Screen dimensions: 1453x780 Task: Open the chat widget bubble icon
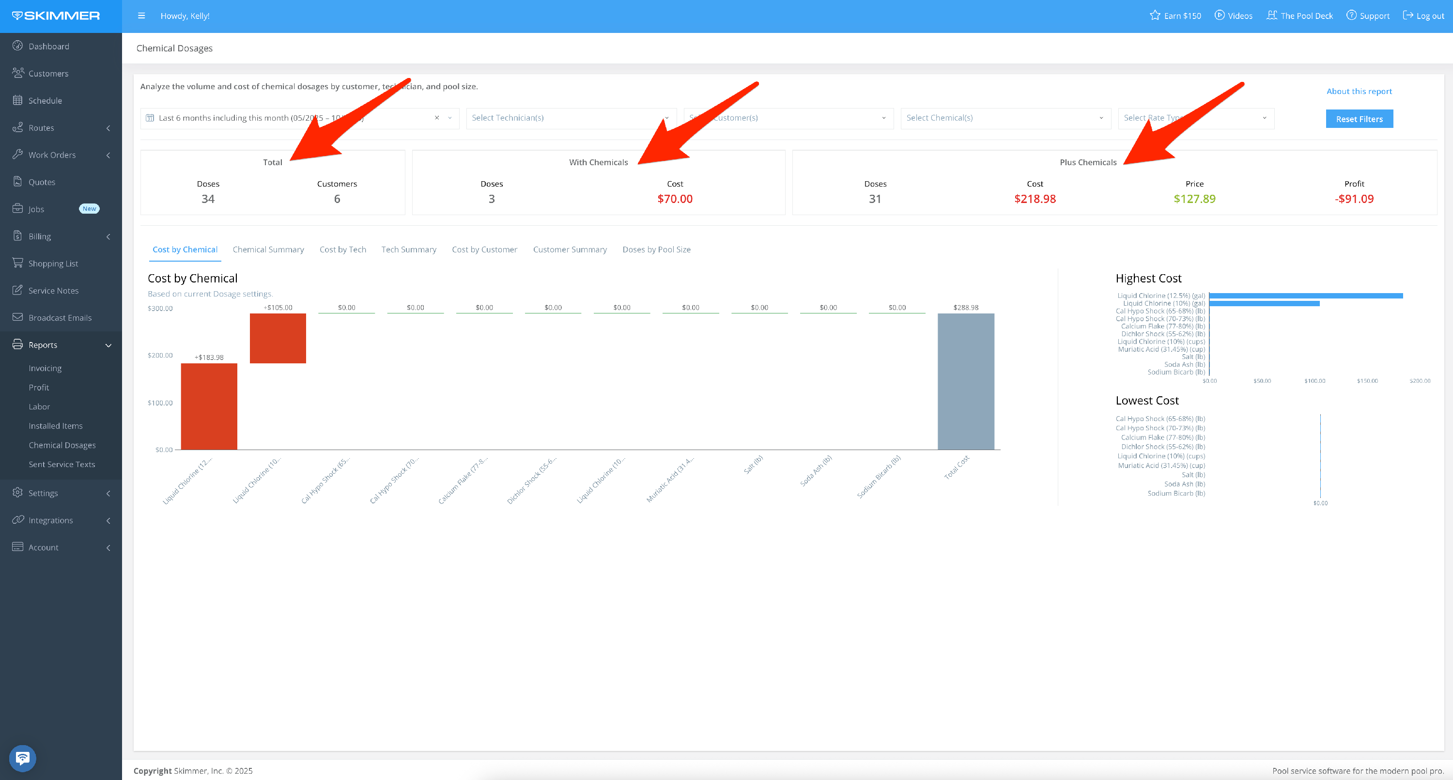tap(23, 758)
